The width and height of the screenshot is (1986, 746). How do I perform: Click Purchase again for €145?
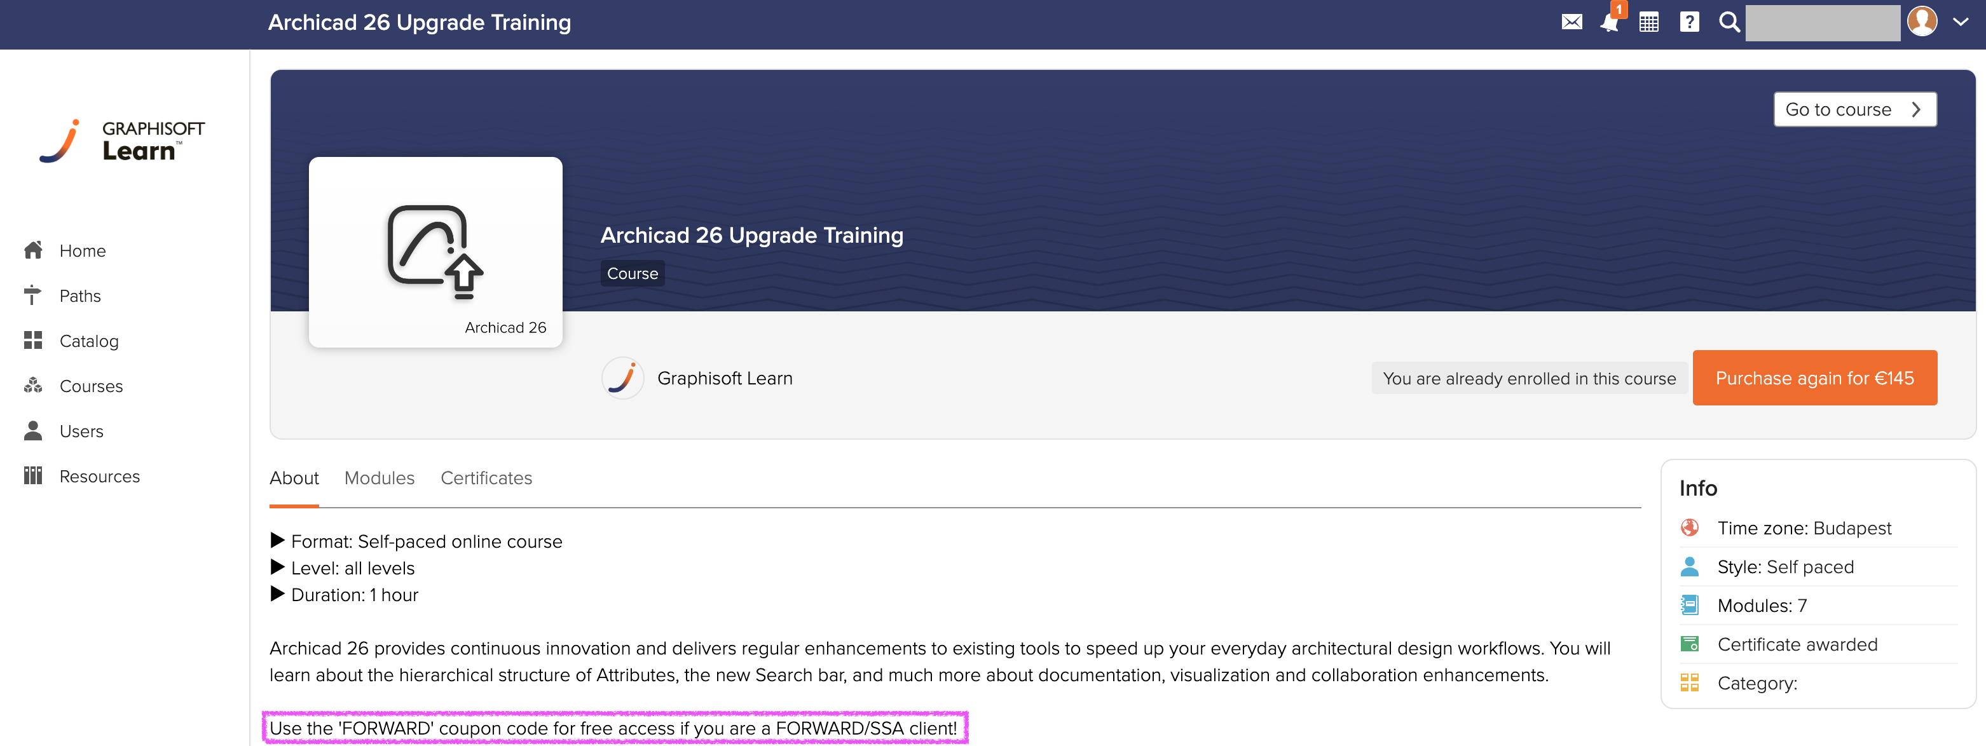[x=1814, y=377]
